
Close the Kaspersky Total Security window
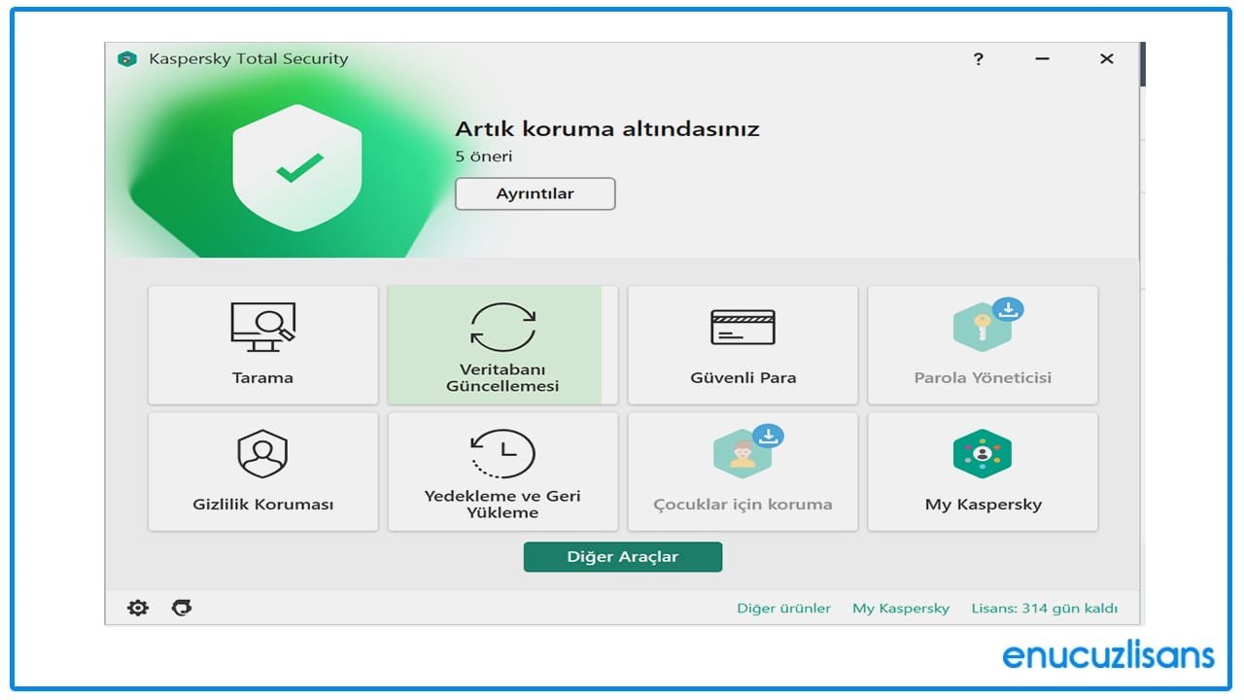[1106, 59]
